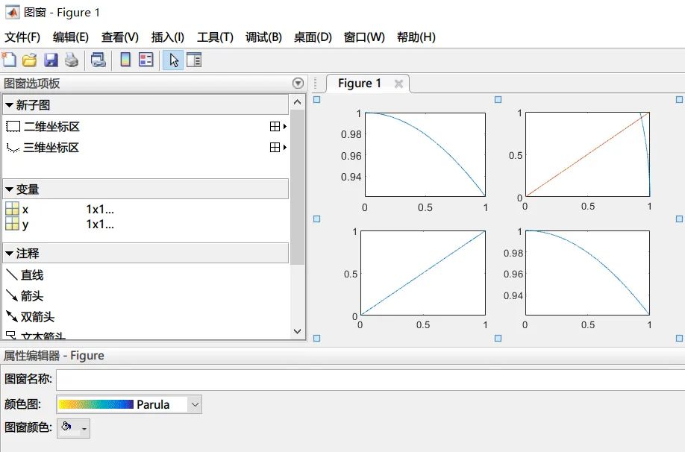Close the Figure 1 tab

[398, 84]
